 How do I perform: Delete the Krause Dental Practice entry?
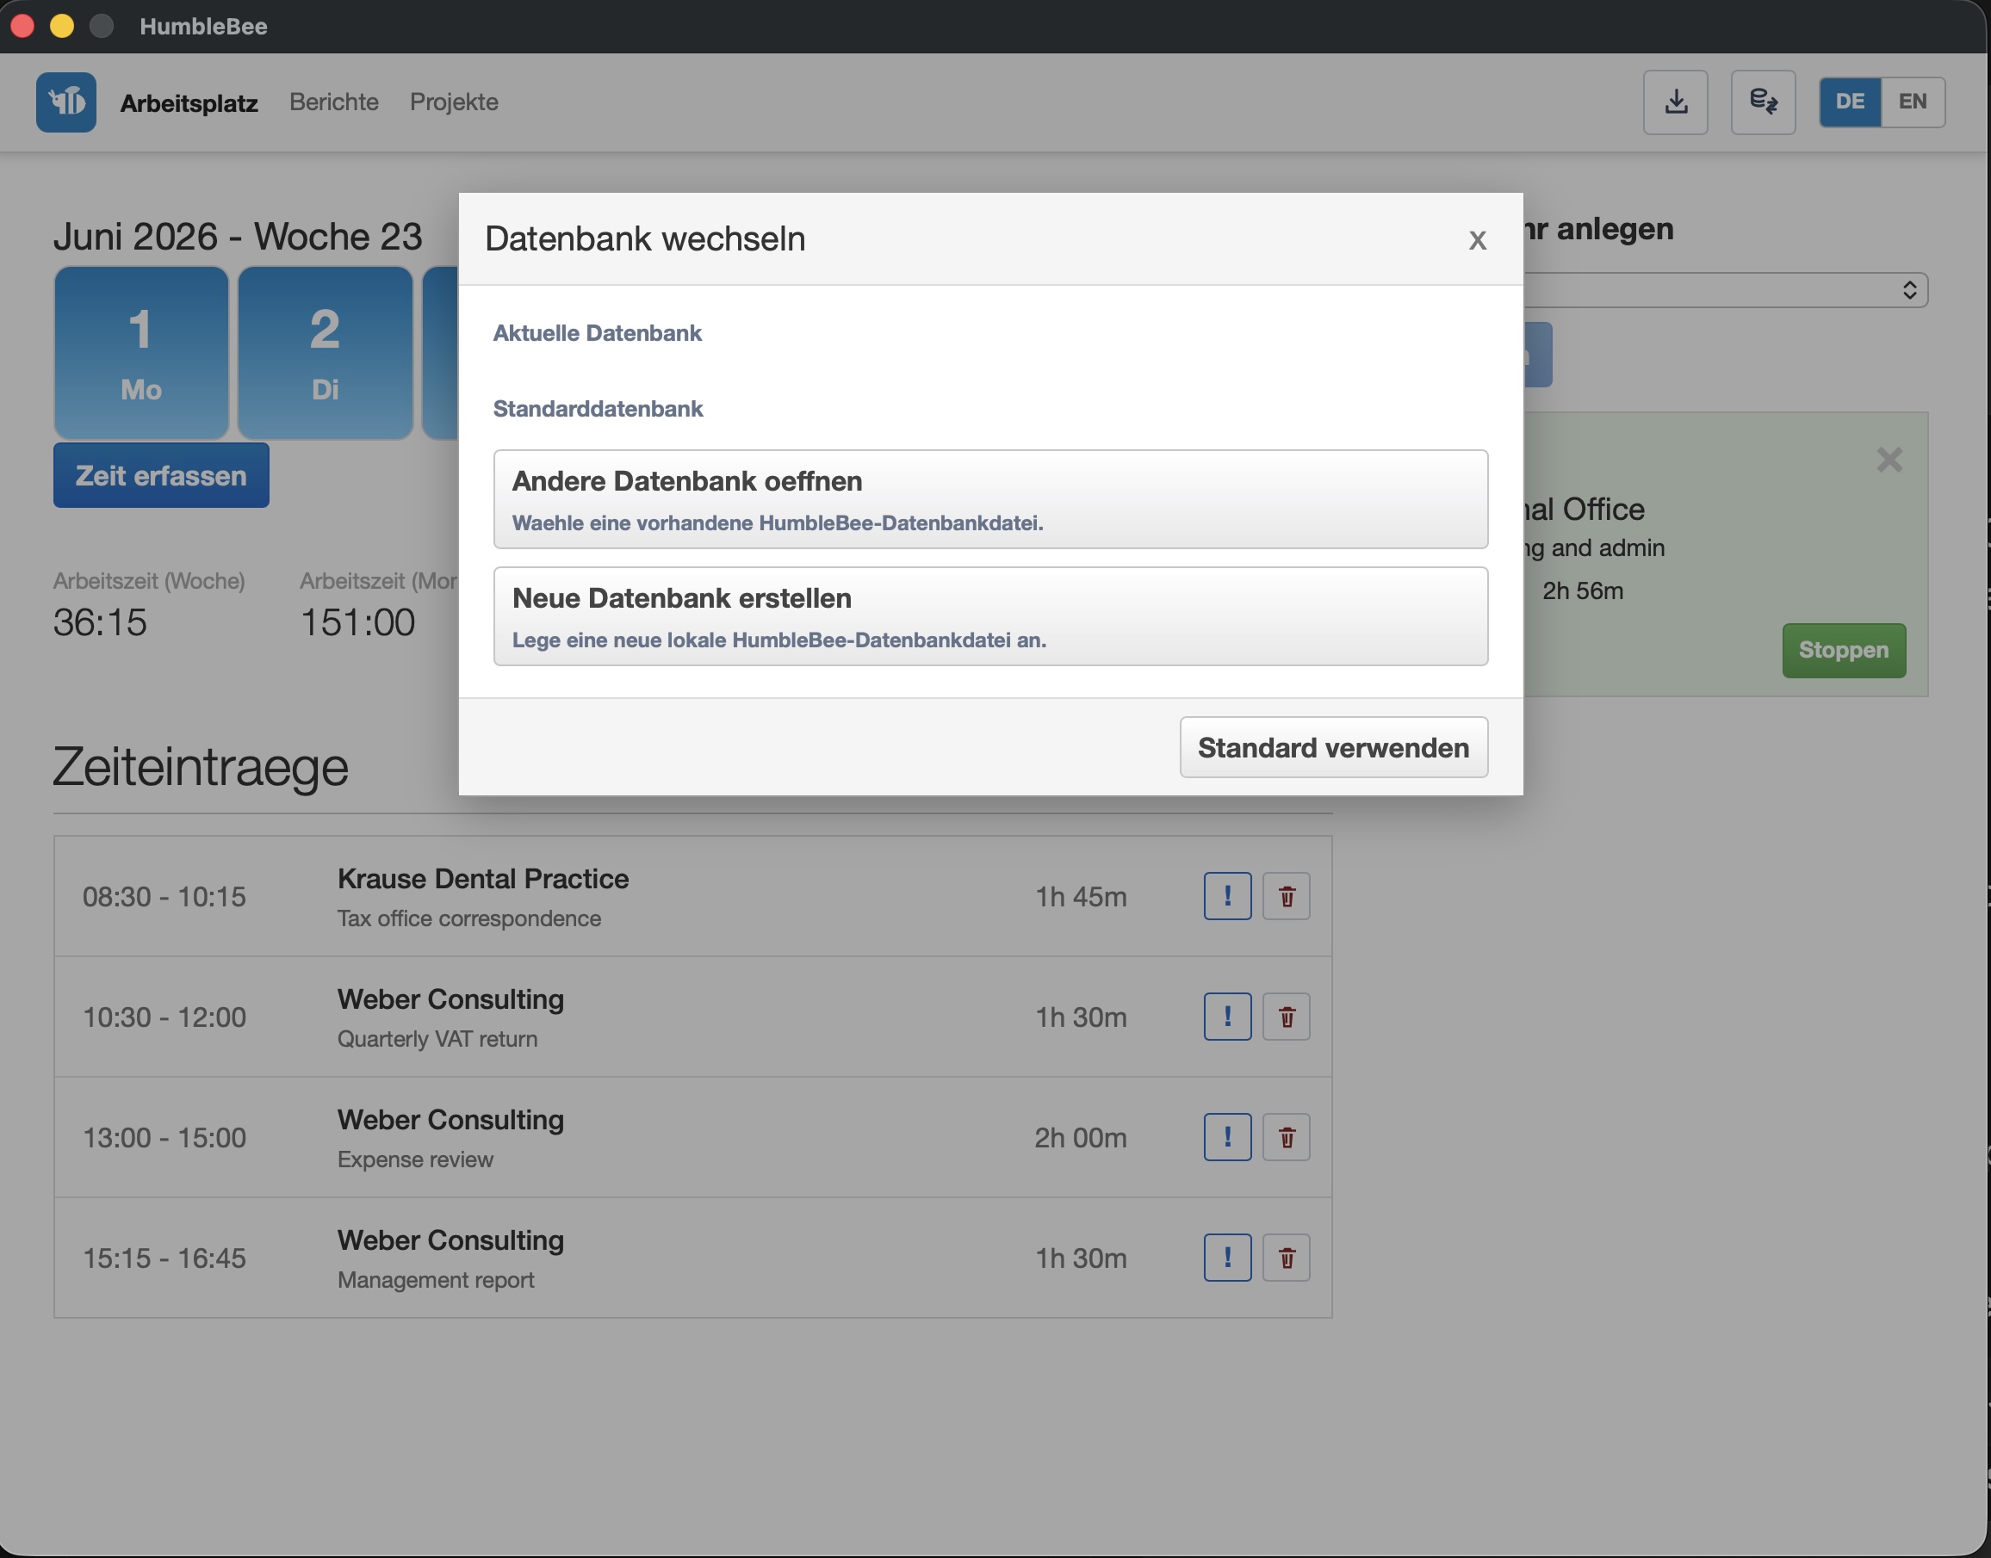(1287, 897)
